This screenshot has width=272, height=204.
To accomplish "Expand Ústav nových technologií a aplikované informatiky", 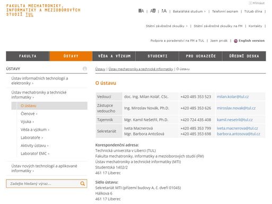I will click(44, 168).
